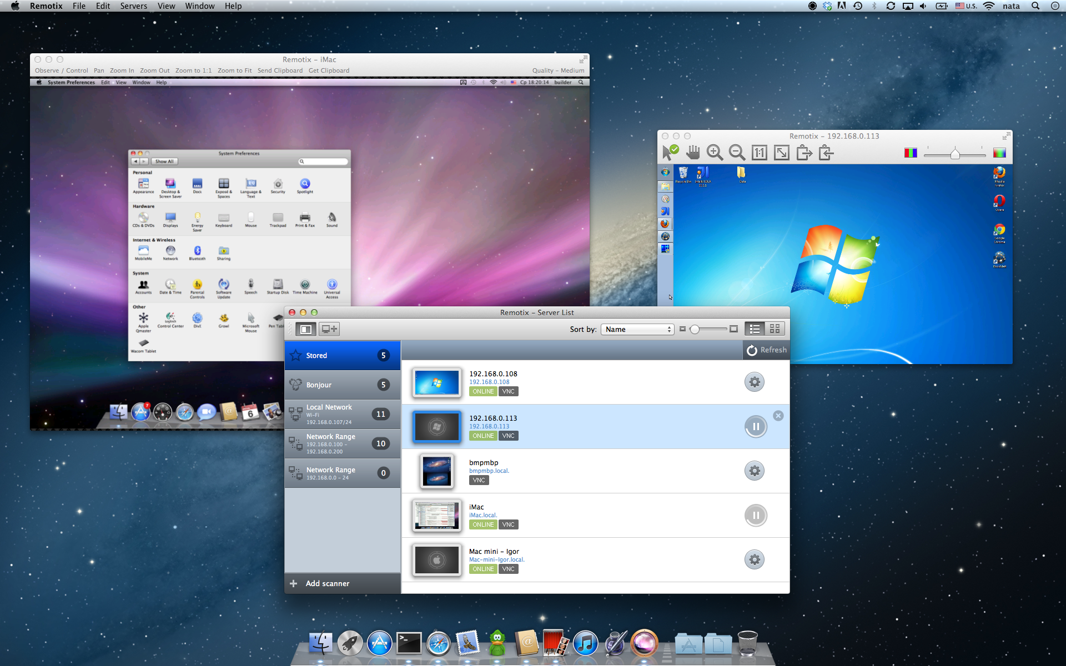Image resolution: width=1066 pixels, height=666 pixels.
Task: Click Zoom to Fit arrow icon
Action: coord(781,153)
